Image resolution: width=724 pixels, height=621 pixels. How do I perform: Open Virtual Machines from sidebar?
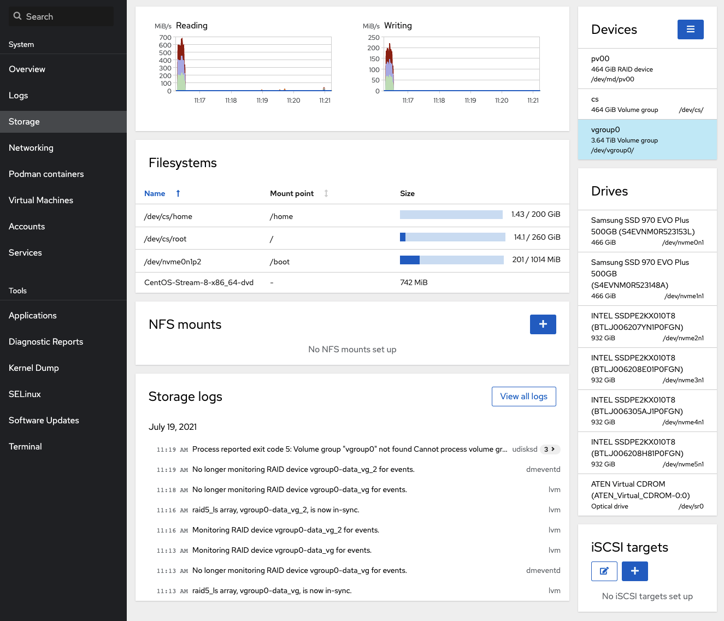click(x=41, y=200)
